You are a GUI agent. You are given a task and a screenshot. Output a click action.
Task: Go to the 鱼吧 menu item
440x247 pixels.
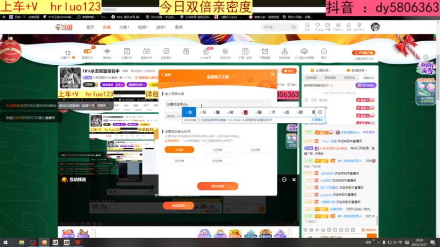point(179,27)
